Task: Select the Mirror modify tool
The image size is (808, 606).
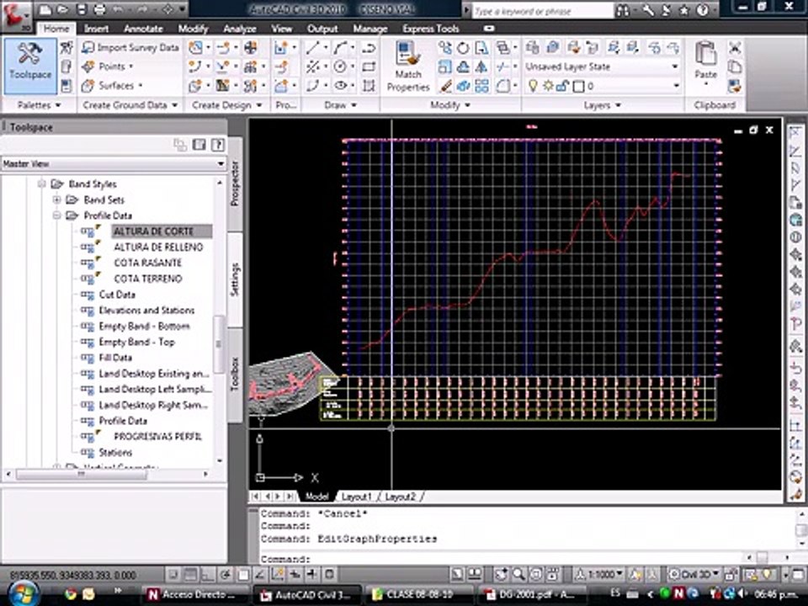Action: click(x=481, y=66)
